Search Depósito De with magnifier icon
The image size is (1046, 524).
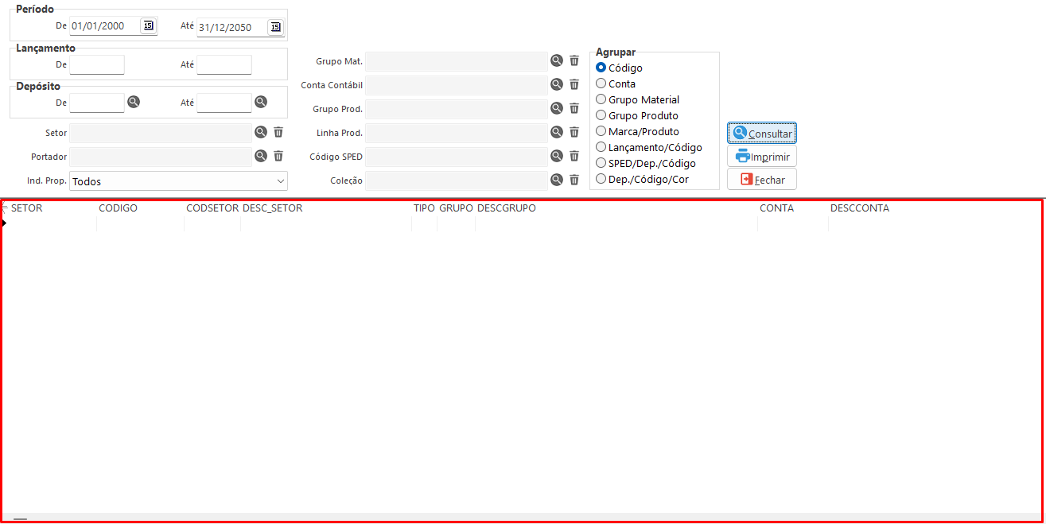pyautogui.click(x=134, y=102)
